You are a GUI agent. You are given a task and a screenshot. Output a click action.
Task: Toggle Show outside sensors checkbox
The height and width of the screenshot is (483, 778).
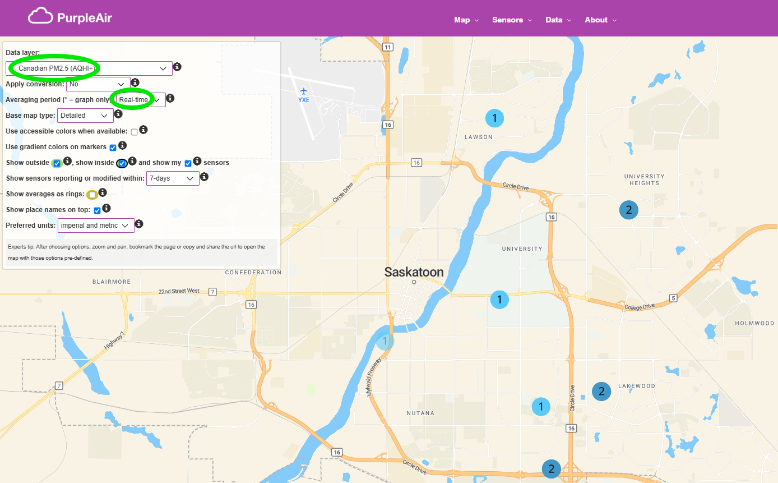[57, 163]
